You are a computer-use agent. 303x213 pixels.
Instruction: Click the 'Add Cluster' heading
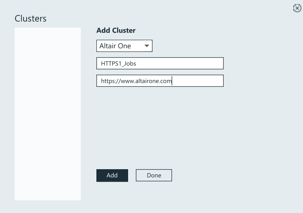pyautogui.click(x=116, y=30)
